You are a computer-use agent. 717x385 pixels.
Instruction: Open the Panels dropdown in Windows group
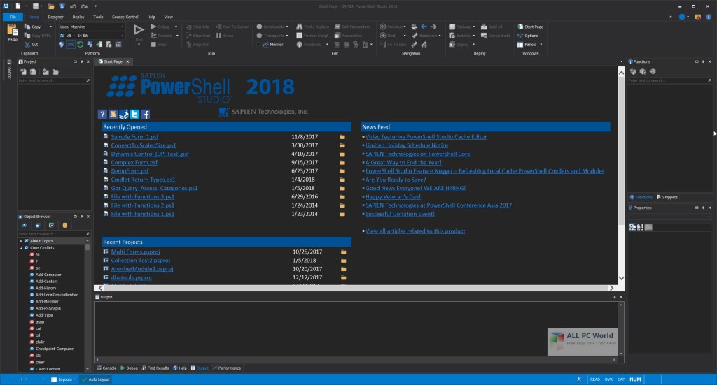tap(530, 45)
